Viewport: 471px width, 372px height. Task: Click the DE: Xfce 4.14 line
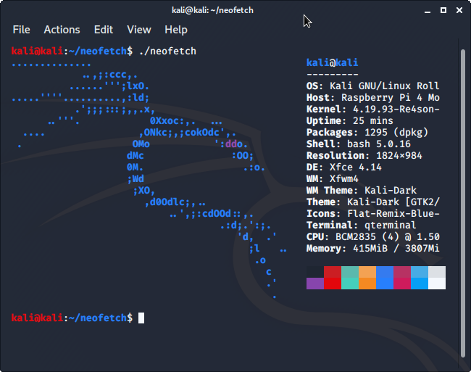344,167
